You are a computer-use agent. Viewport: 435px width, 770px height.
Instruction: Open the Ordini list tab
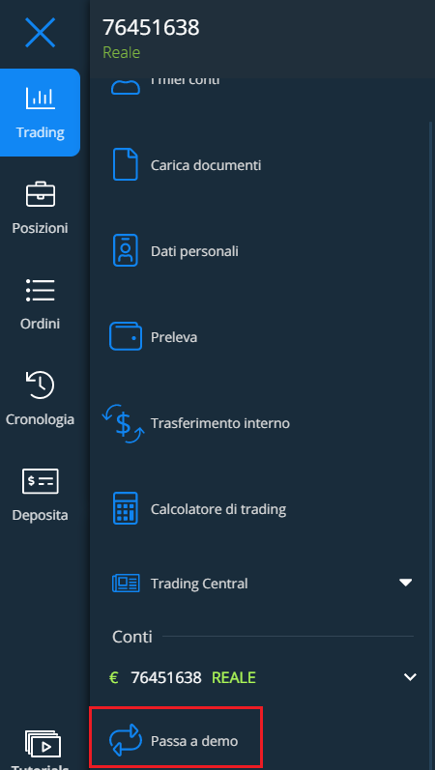40,304
